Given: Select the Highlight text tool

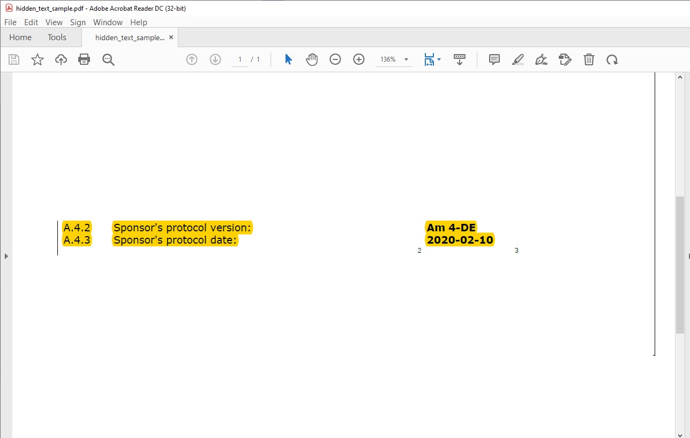Looking at the screenshot, I should click(517, 59).
